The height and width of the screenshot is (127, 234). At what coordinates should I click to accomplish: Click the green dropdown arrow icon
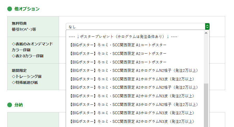tap(207, 27)
